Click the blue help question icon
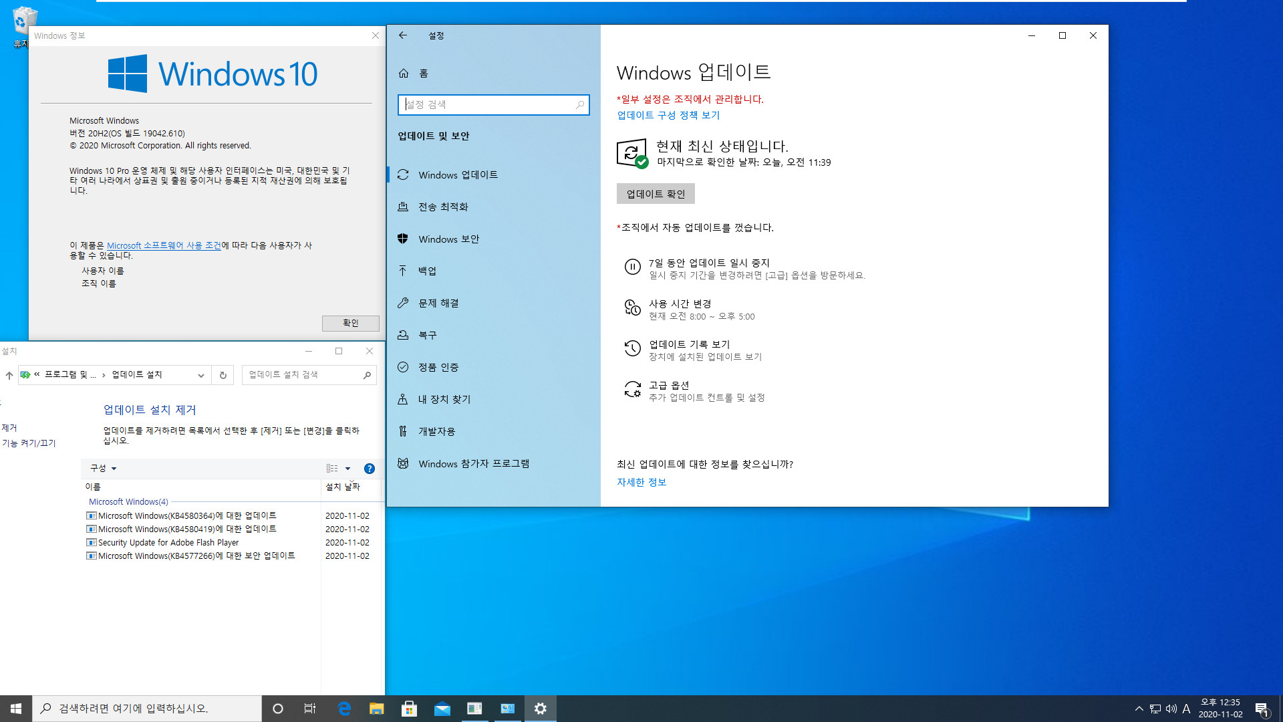This screenshot has width=1283, height=722. (370, 469)
